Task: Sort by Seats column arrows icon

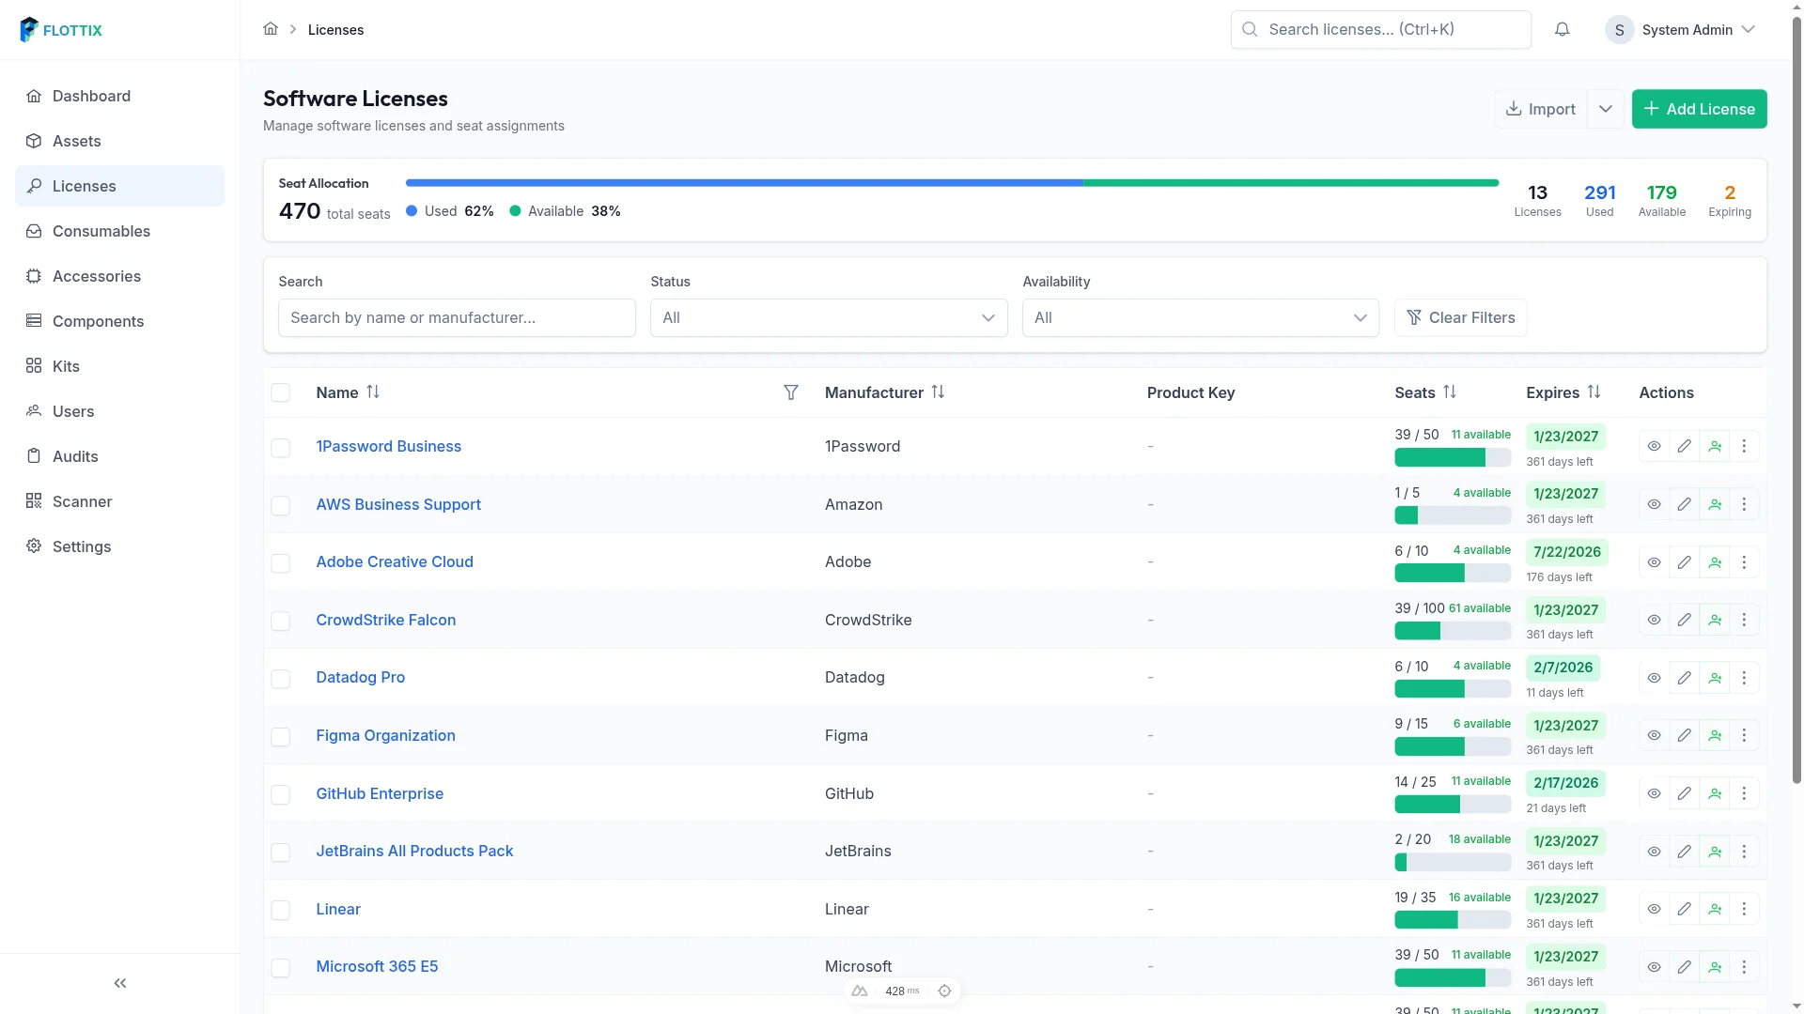Action: point(1450,392)
